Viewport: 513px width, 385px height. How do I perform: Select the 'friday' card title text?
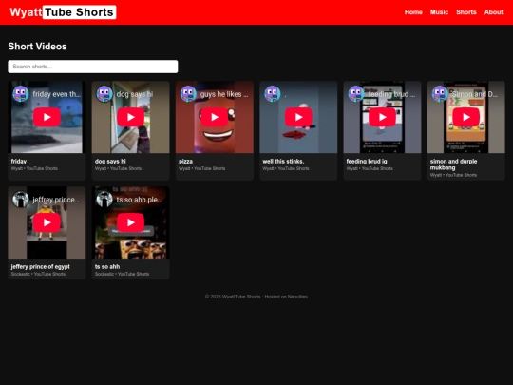point(19,161)
